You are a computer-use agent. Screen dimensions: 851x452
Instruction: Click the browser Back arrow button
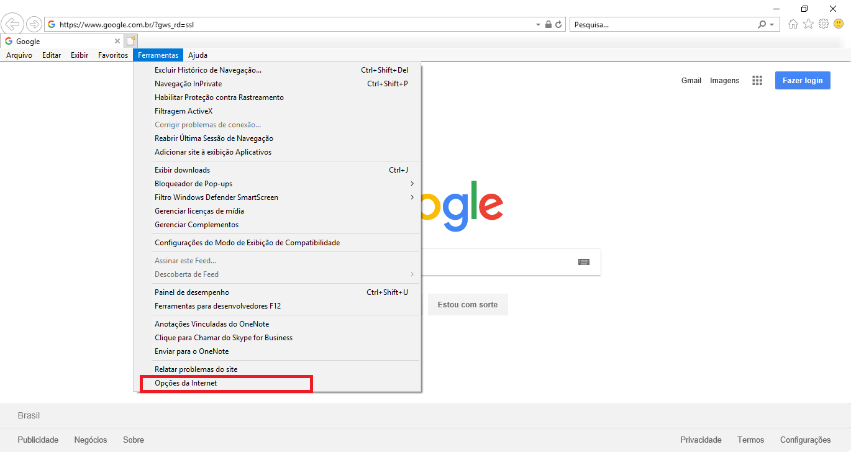coord(12,25)
